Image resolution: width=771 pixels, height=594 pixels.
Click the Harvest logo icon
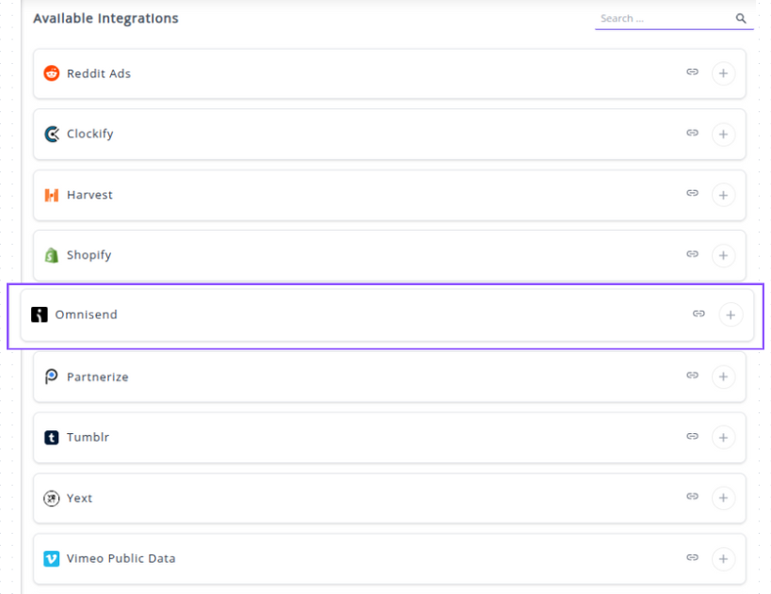point(52,195)
